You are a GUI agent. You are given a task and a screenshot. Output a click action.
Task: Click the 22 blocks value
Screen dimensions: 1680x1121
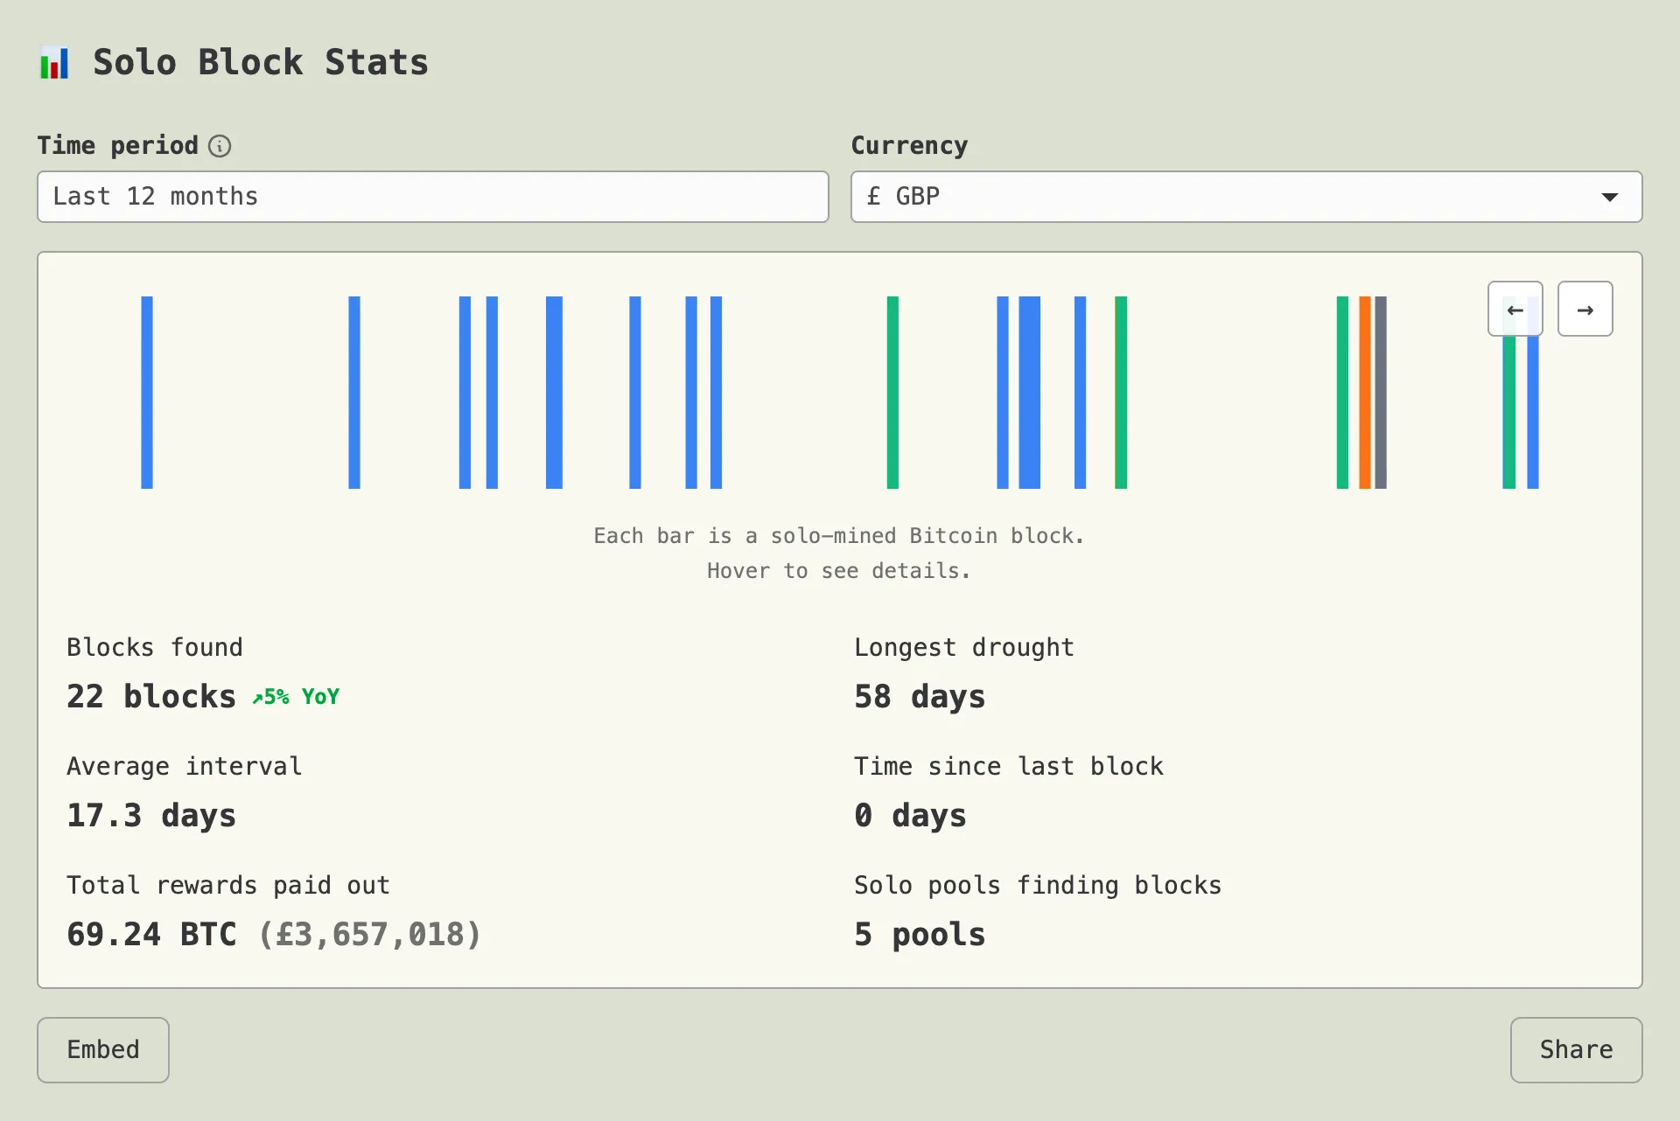pyautogui.click(x=150, y=697)
